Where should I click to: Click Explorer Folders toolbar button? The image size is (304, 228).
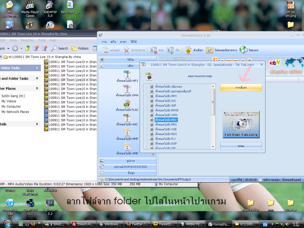click(80, 49)
